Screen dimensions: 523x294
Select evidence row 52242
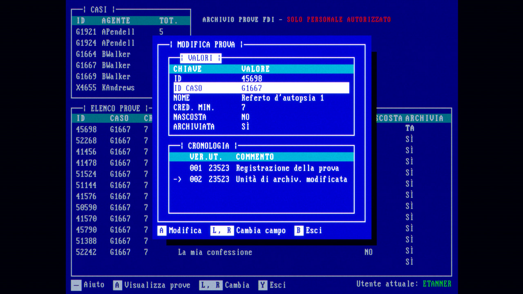(261, 252)
